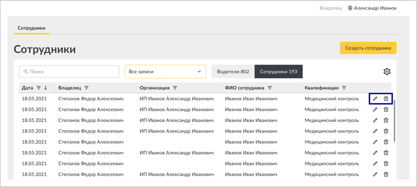
Task: Click the Создать сотрудника button
Action: pos(368,48)
